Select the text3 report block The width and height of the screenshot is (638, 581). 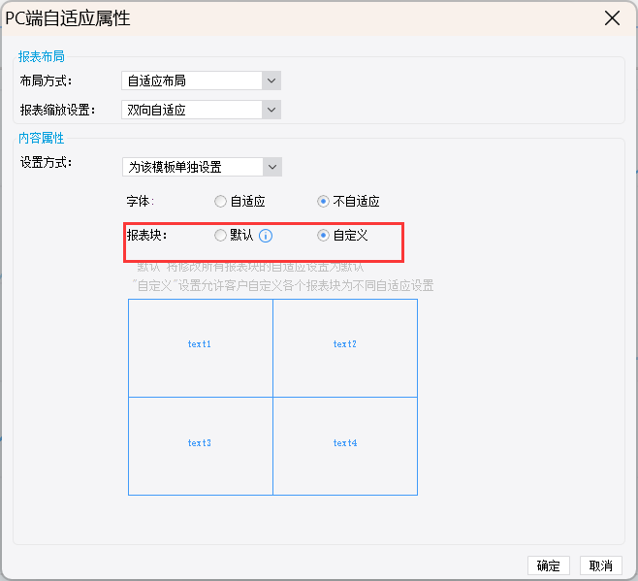(x=200, y=446)
